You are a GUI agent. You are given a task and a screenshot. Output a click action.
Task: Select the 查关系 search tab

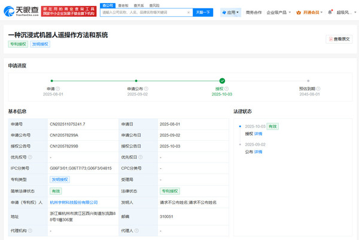click(139, 5)
